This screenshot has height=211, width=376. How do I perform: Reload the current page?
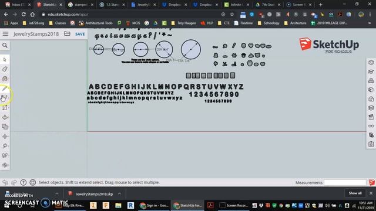[x=23, y=14]
